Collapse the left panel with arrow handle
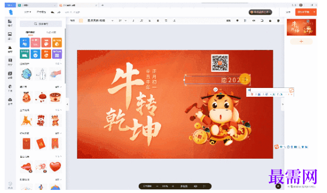 [x=67, y=104]
